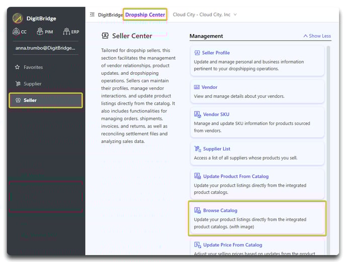This screenshot has height=262, width=346.
Task: Click the Supplier sidebar icon
Action: (18, 84)
